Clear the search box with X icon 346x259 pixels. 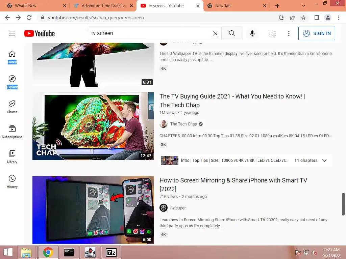[x=215, y=33]
